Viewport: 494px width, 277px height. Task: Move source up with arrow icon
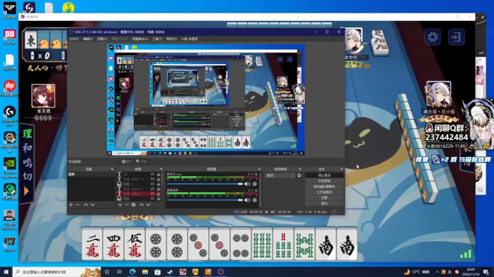(141, 205)
